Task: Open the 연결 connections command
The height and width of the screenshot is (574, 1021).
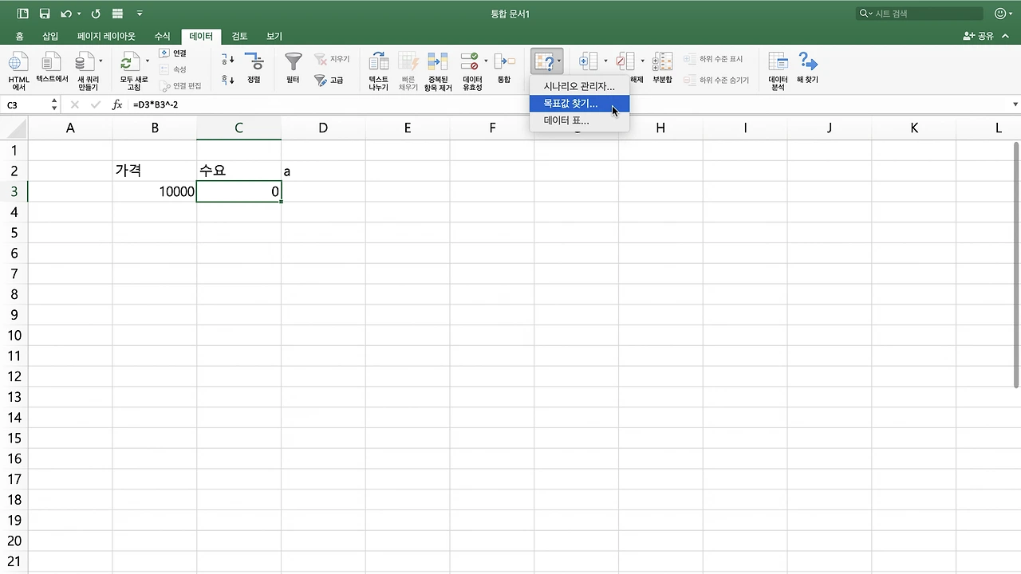Action: click(x=172, y=53)
